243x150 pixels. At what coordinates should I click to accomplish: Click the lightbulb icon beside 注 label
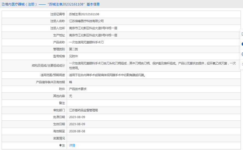click(x=61, y=146)
